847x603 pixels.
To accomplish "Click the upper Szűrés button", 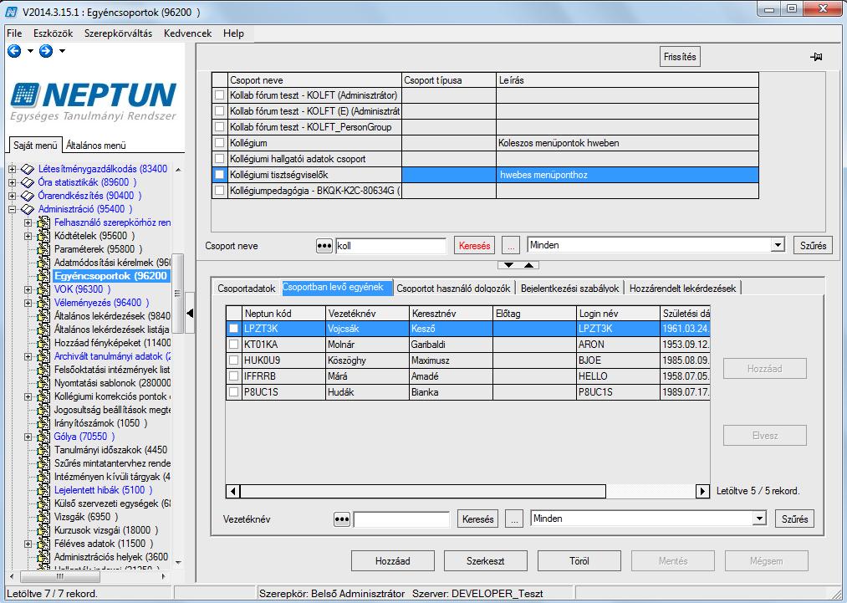I will [x=813, y=246].
